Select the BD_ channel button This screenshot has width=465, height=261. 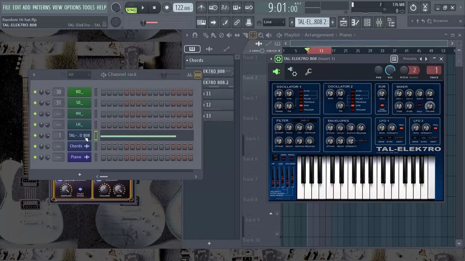pos(79,92)
